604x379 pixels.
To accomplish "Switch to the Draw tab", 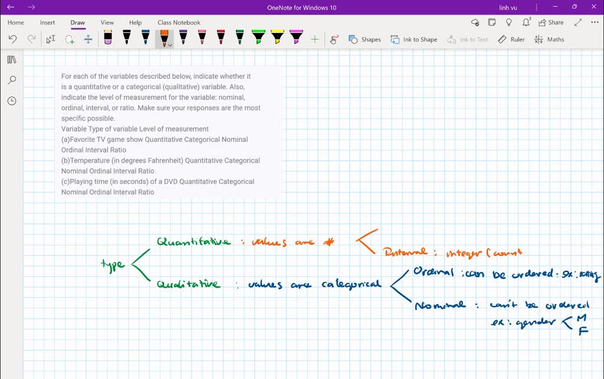I will pos(77,22).
